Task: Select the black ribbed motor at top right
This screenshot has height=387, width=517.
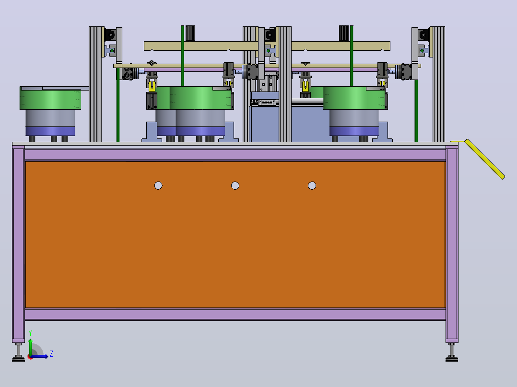Action: (x=344, y=33)
